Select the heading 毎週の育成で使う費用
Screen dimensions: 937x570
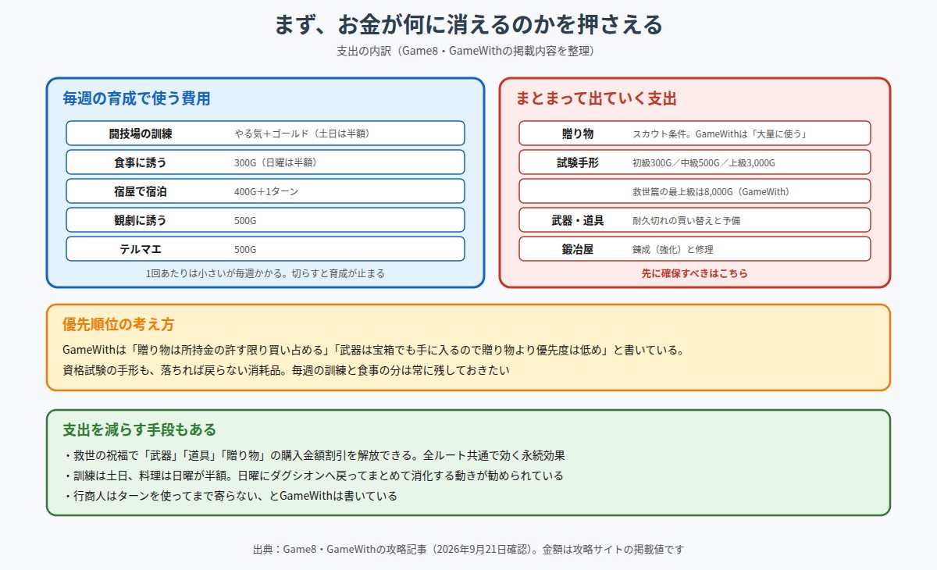136,98
